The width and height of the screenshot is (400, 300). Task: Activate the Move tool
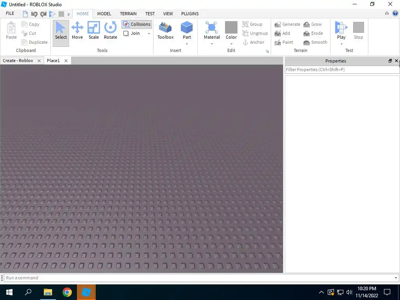[x=77, y=30]
